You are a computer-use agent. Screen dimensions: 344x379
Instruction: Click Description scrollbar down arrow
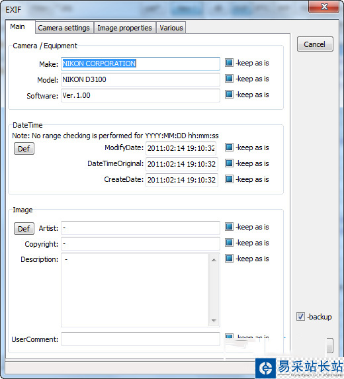point(214,321)
